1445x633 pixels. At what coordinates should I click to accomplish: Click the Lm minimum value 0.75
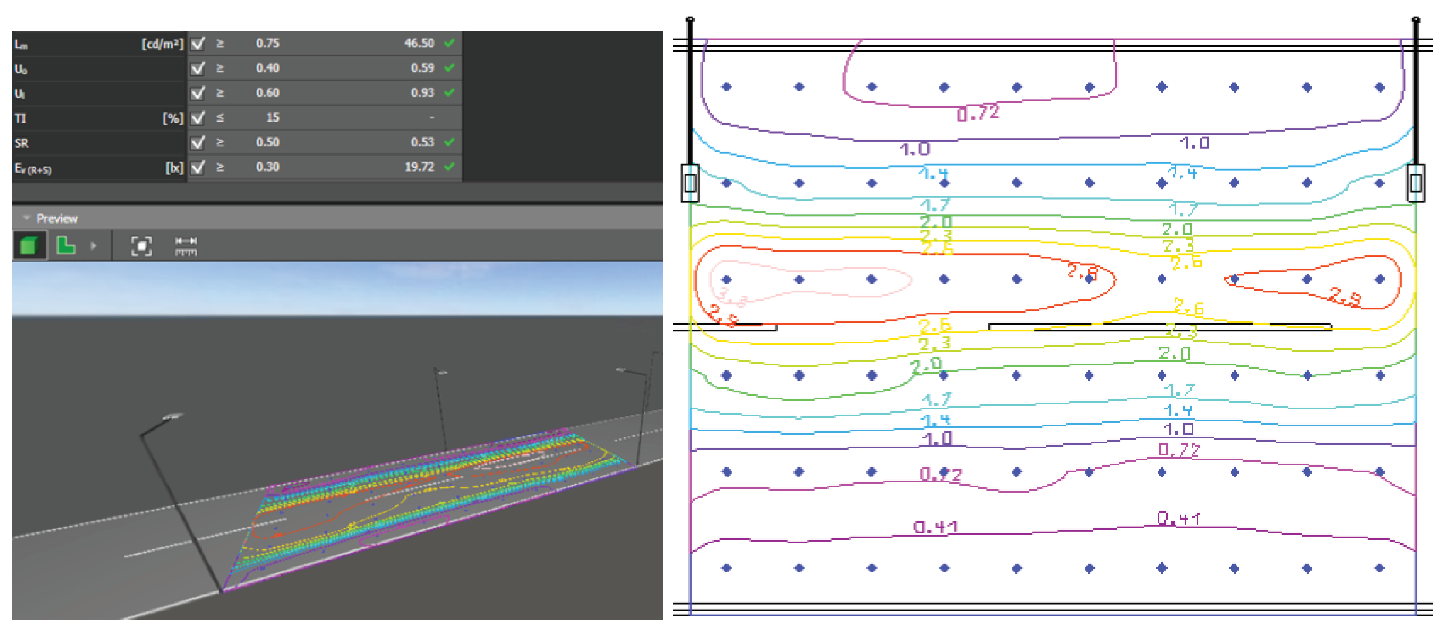[x=267, y=44]
